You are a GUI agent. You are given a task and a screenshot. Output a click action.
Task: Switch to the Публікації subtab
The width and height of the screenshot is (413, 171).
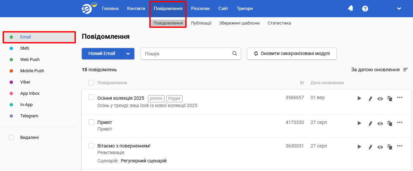tap(201, 23)
